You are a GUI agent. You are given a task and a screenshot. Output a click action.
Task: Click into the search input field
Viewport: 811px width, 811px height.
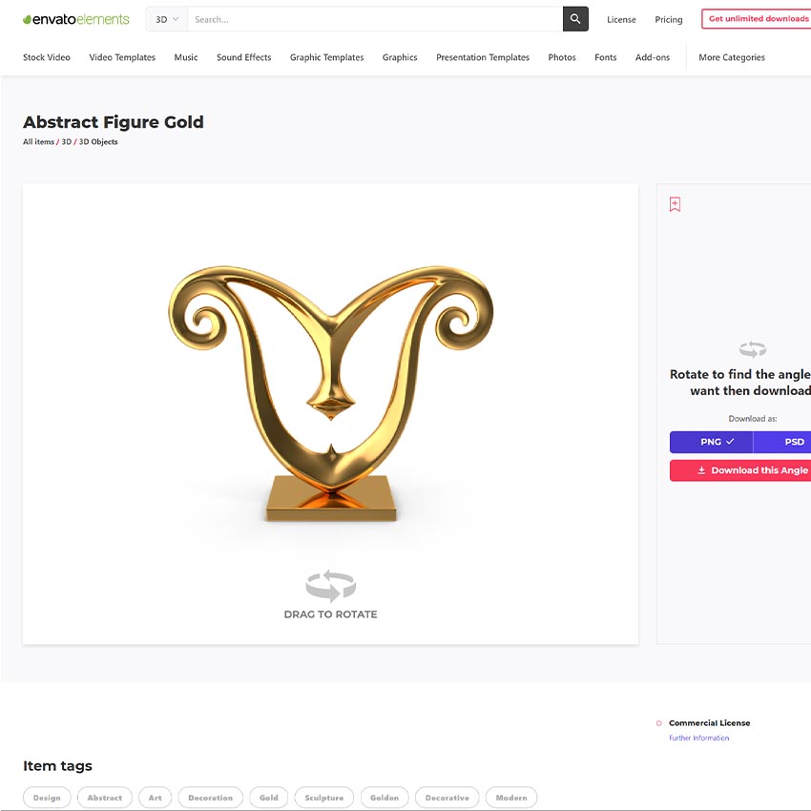click(x=375, y=19)
